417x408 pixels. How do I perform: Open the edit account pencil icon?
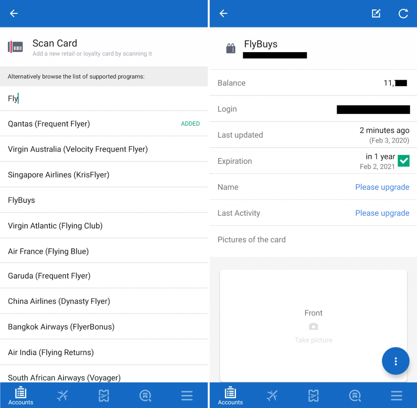tap(376, 13)
